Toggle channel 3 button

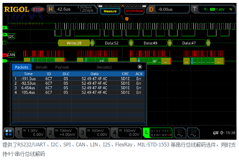tap(94, 133)
